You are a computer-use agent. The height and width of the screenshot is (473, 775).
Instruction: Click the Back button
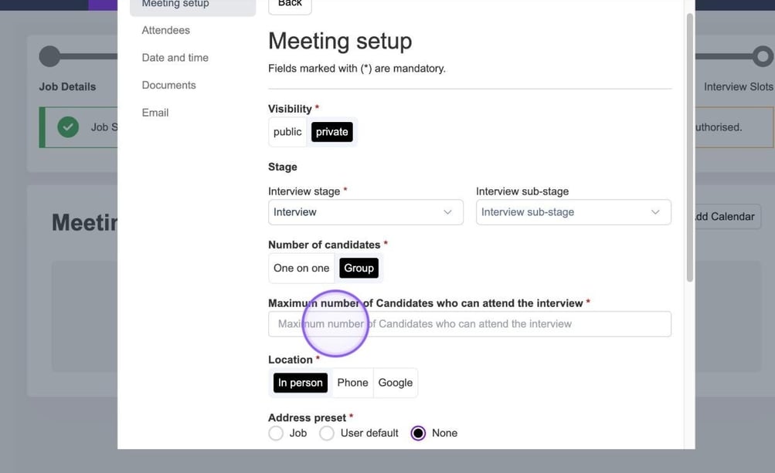(290, 4)
